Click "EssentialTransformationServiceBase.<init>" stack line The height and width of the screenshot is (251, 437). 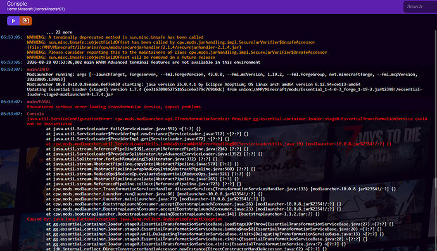[x=207, y=239]
